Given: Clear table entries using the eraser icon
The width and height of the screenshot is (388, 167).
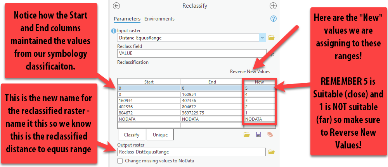Looking at the screenshot, I should pos(270,135).
